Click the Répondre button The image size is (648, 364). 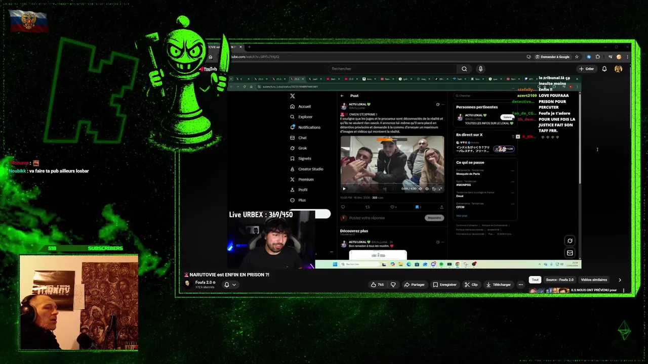pyautogui.click(x=434, y=218)
